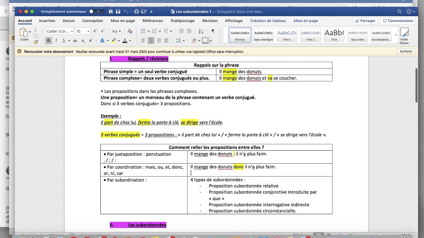
Task: Apply the font color A swatch
Action: (125, 41)
